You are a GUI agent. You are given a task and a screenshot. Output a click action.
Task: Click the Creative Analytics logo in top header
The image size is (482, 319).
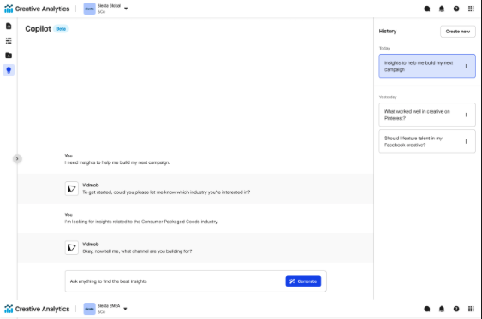coord(37,9)
